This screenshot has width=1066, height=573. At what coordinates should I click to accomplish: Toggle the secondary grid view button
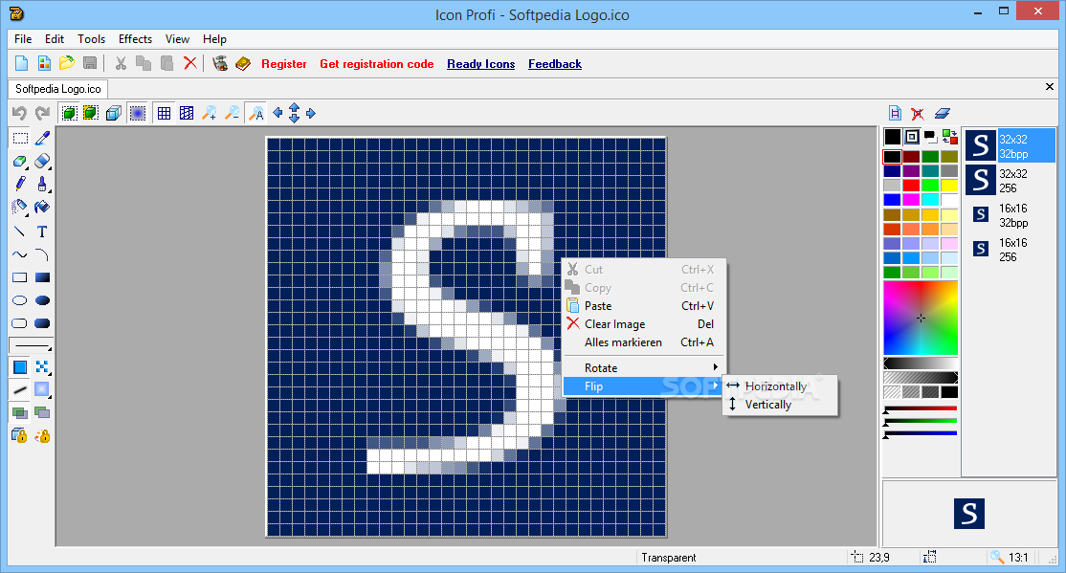187,114
